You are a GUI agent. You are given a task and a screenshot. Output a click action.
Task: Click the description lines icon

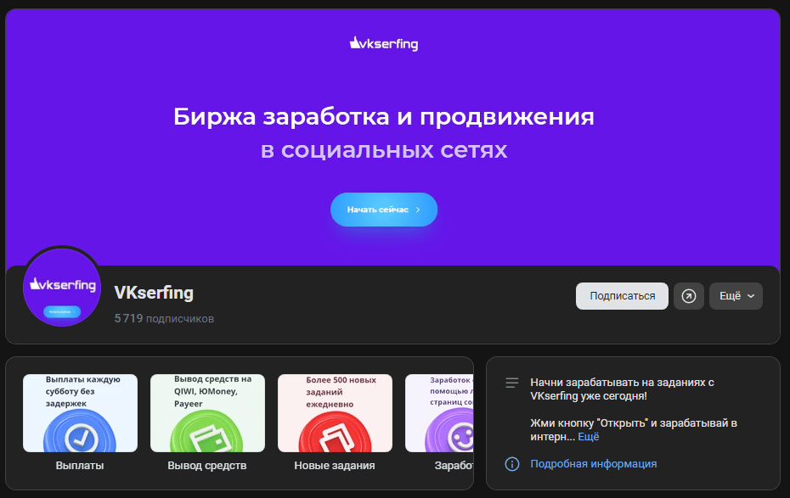[x=512, y=383]
